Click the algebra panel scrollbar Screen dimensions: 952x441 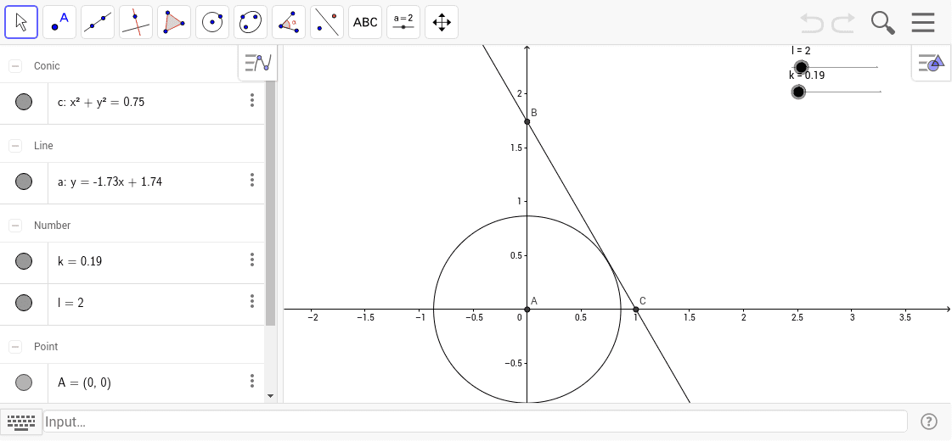click(x=271, y=204)
